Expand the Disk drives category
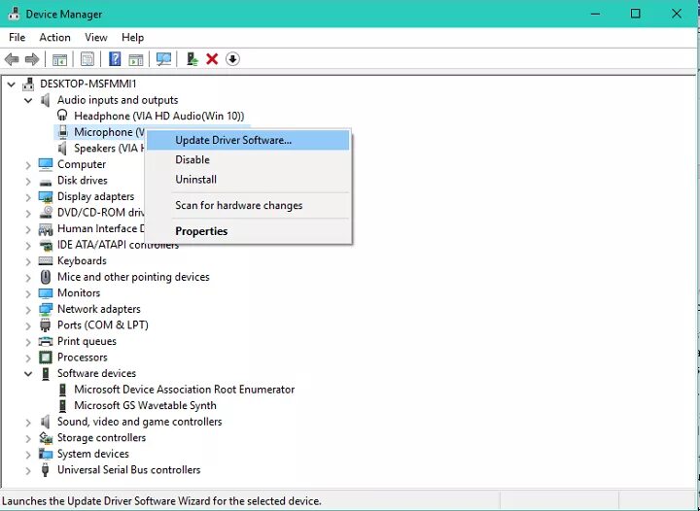This screenshot has height=511, width=700. 28,181
